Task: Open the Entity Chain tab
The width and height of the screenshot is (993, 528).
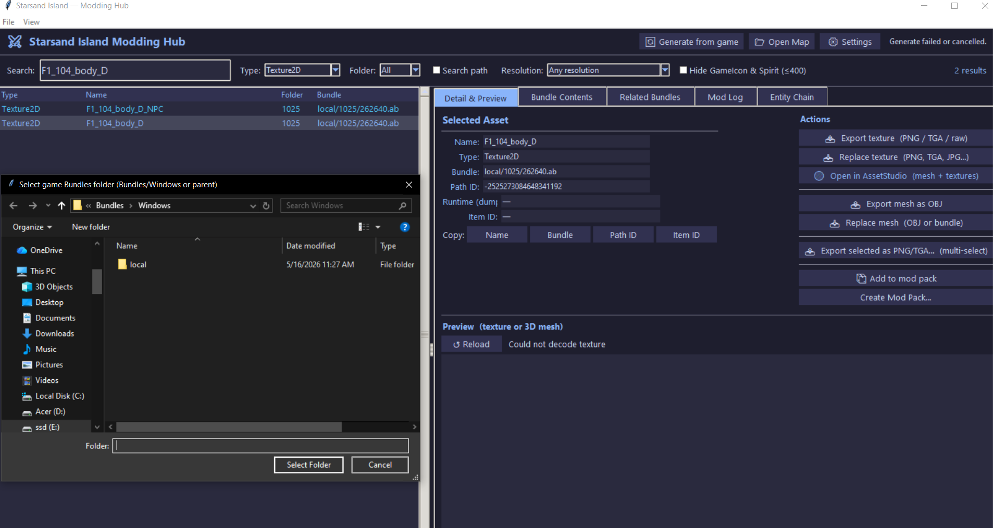Action: 791,97
